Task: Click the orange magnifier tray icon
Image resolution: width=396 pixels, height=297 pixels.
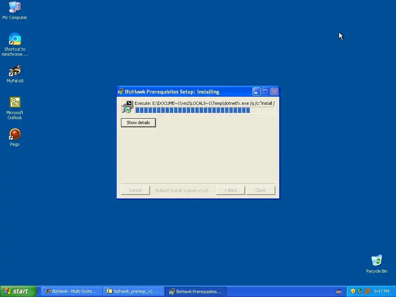Action: [367, 291]
